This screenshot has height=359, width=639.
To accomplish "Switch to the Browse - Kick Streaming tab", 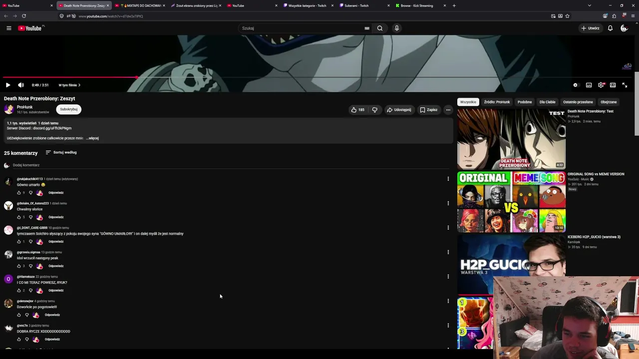I will click(421, 5).
